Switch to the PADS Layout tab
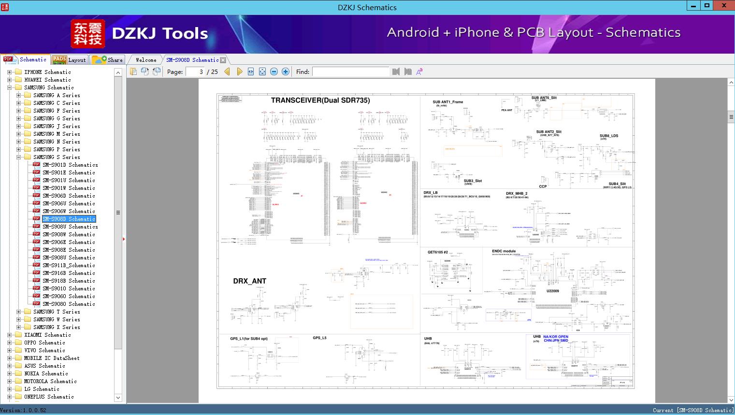The image size is (735, 415). (x=69, y=60)
